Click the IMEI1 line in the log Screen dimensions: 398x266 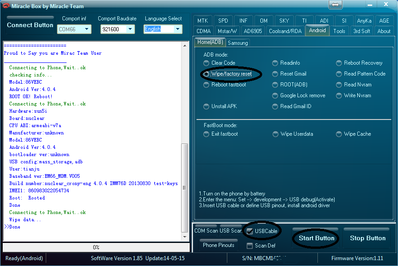point(39,190)
